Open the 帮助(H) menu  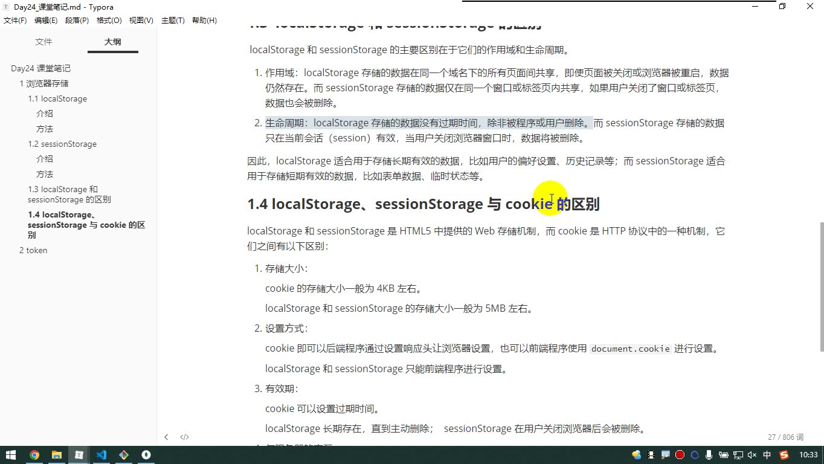click(x=204, y=21)
